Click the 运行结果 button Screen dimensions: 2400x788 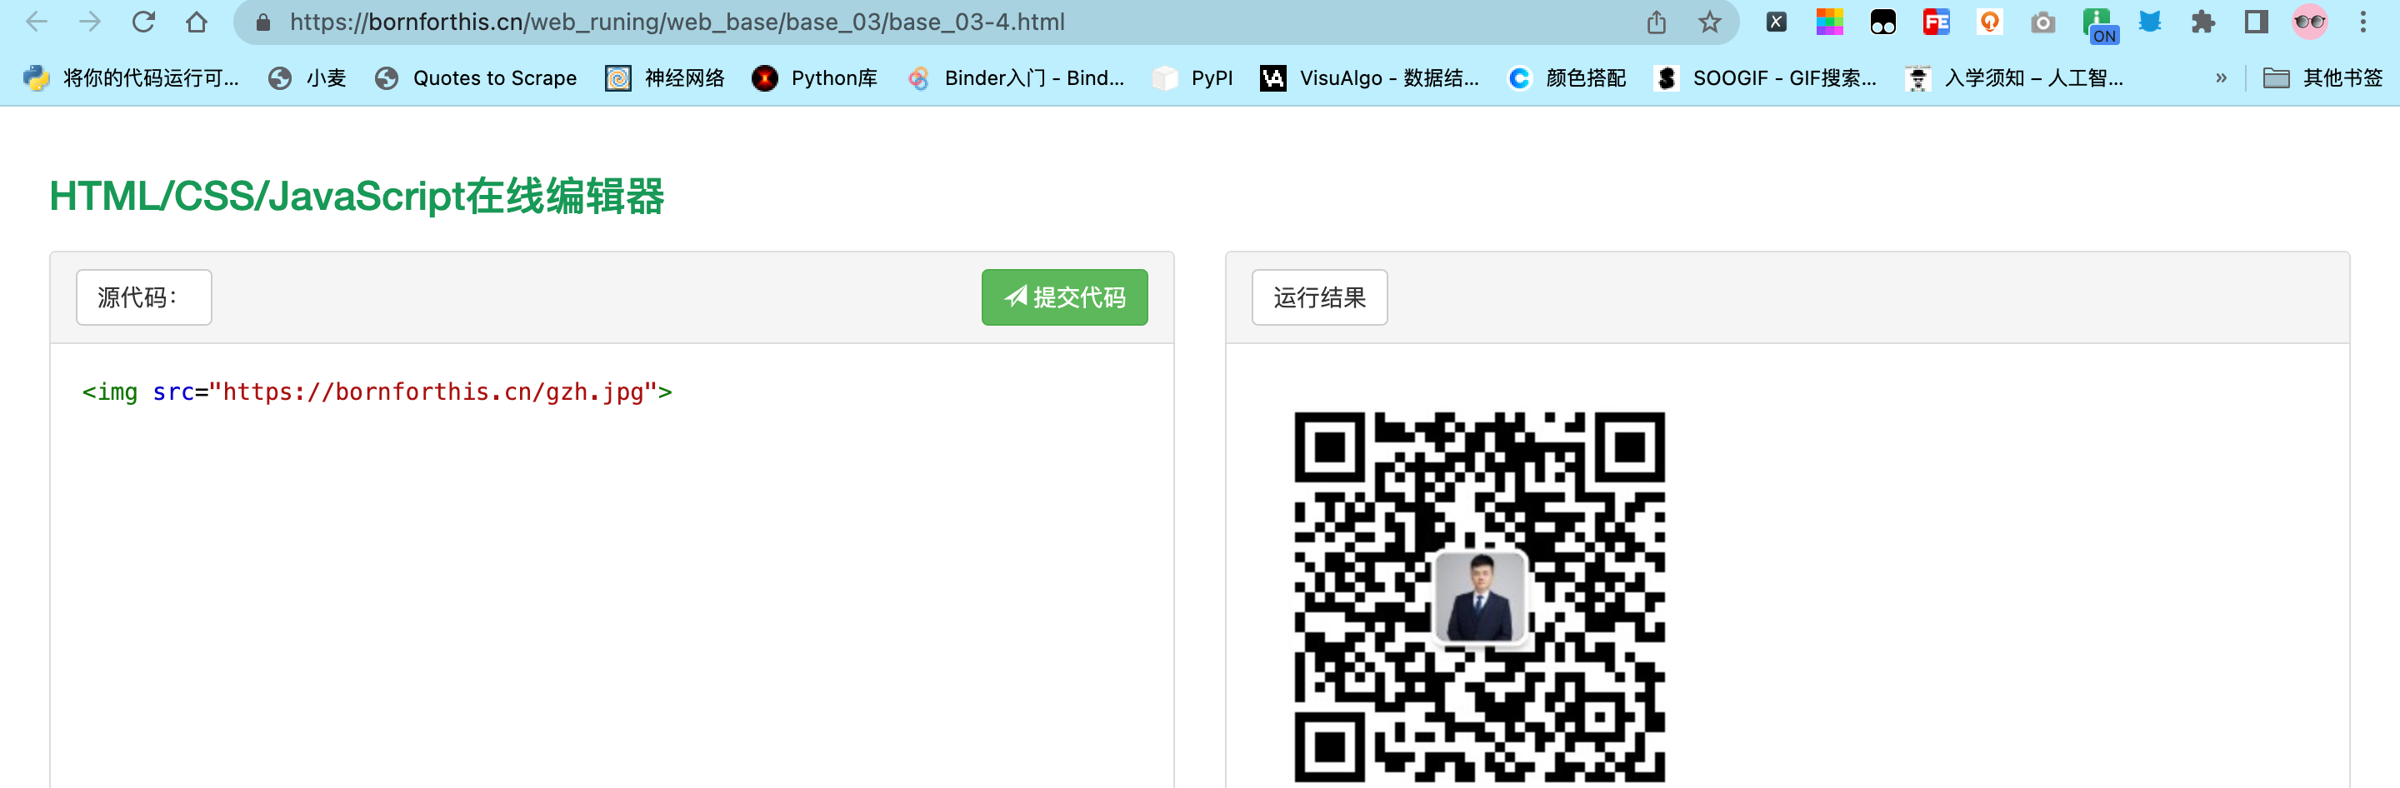[x=1319, y=297]
